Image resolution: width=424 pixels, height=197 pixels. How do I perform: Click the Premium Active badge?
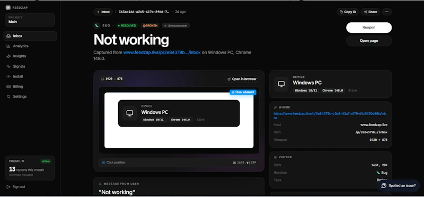point(46,162)
